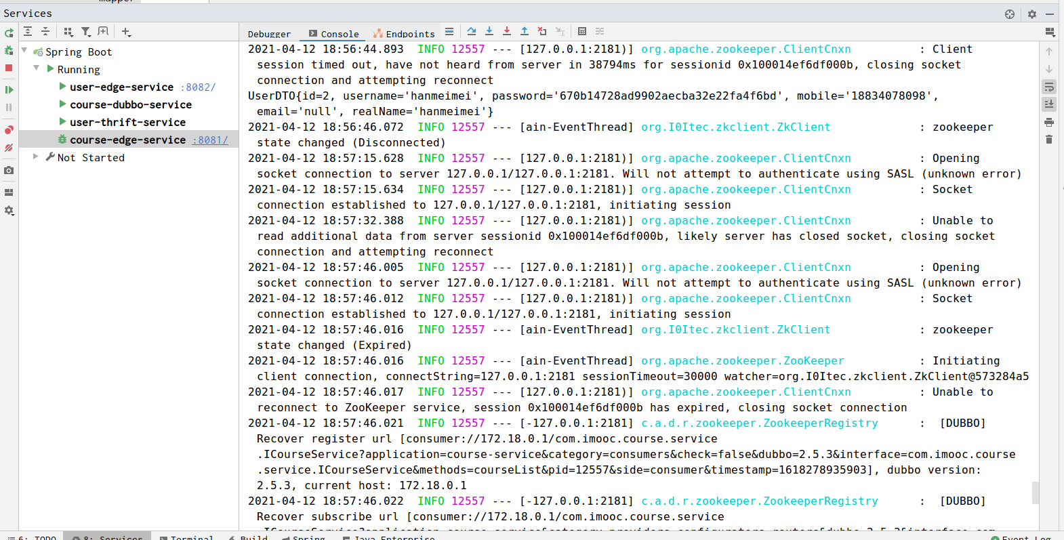Resume program execution
Screen dimensions: 1064x540
(x=9, y=89)
